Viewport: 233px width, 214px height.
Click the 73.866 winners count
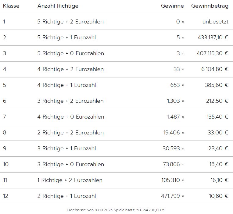point(171,164)
